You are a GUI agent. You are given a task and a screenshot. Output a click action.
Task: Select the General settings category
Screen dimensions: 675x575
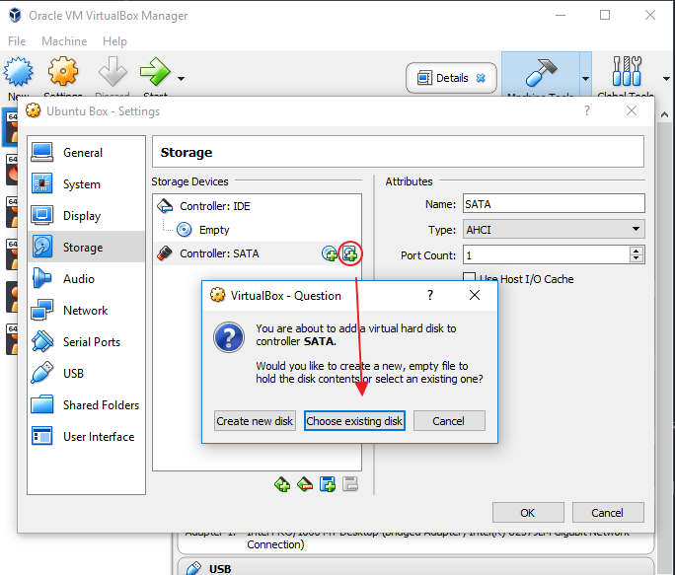point(87,152)
